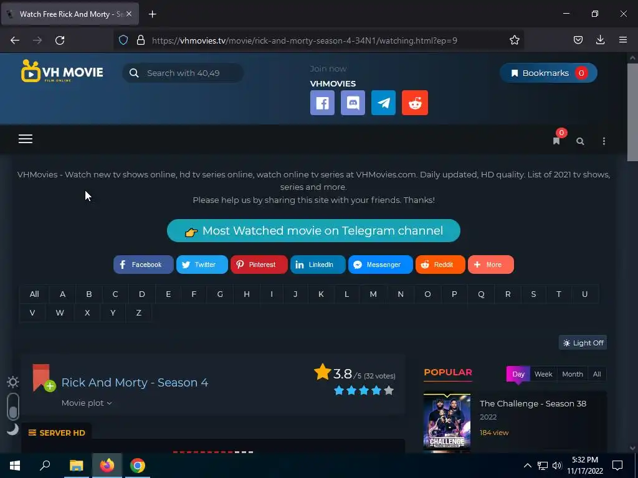Image resolution: width=638 pixels, height=478 pixels.
Task: Open File Explorer from taskbar
Action: pyautogui.click(x=76, y=466)
